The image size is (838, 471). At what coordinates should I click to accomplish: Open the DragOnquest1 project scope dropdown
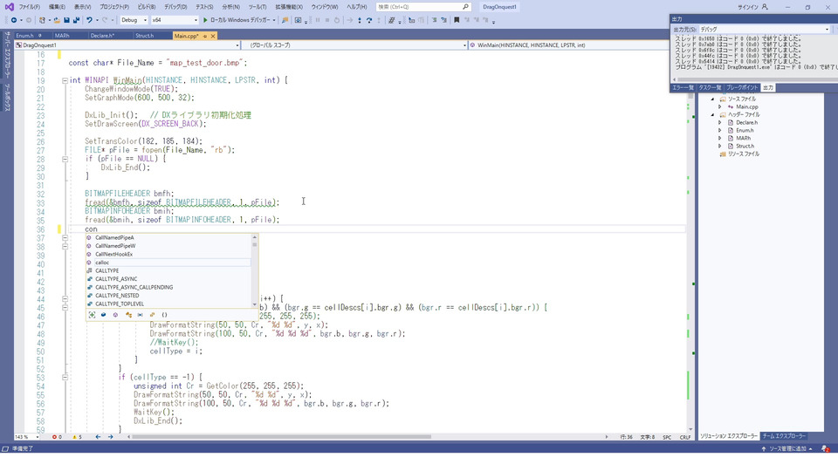(127, 45)
